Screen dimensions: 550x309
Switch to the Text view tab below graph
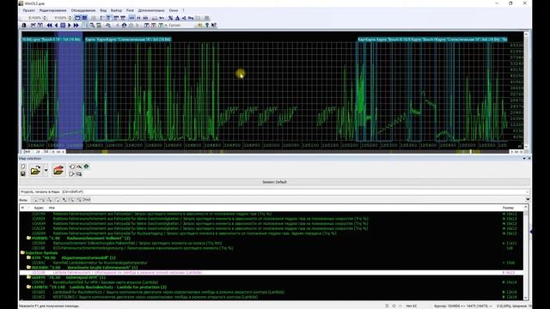[27, 152]
